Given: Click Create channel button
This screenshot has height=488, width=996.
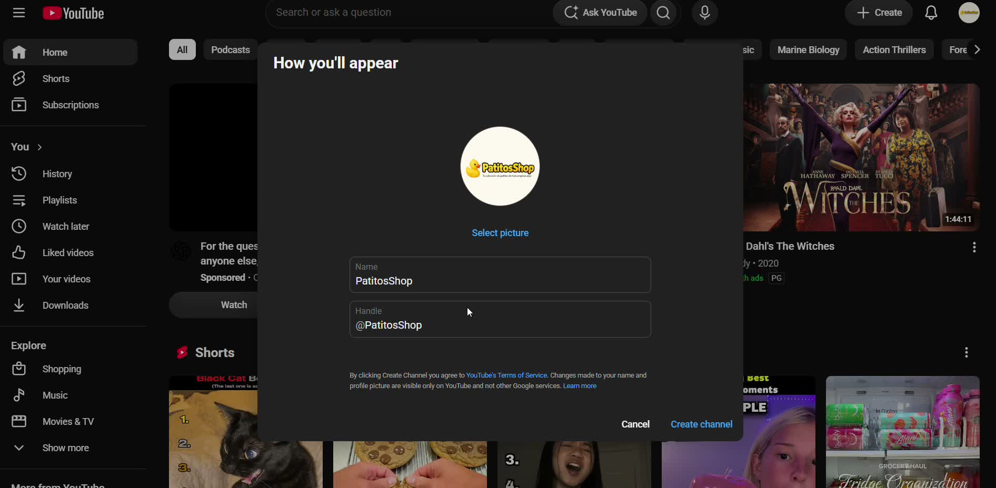Looking at the screenshot, I should click(x=701, y=424).
